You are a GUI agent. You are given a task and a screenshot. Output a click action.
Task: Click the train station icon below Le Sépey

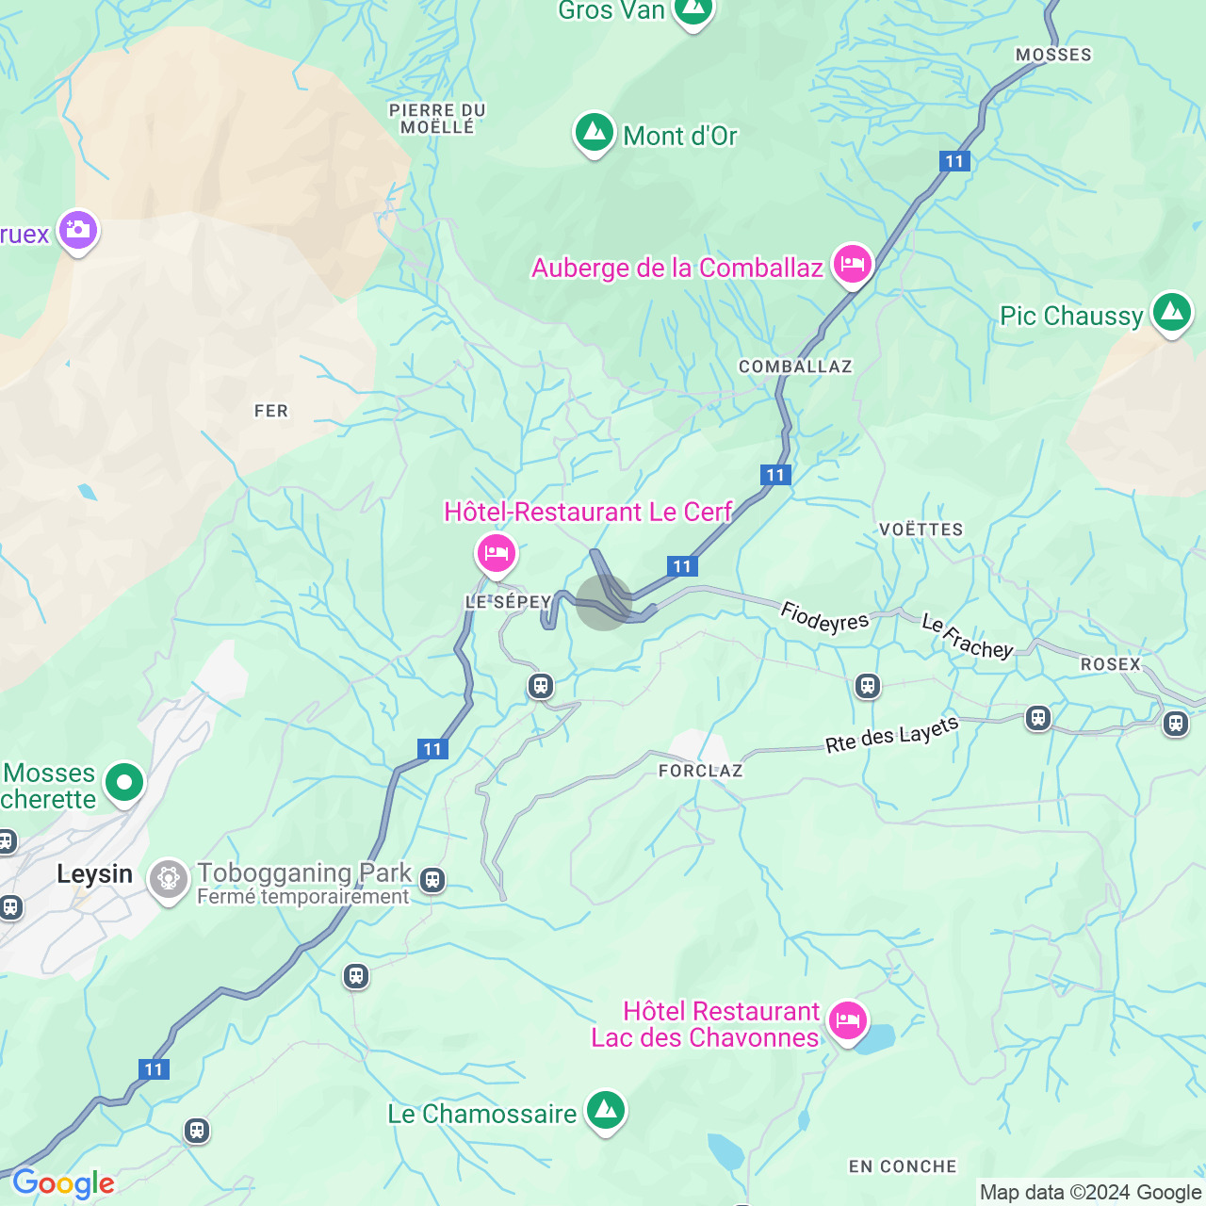(541, 686)
